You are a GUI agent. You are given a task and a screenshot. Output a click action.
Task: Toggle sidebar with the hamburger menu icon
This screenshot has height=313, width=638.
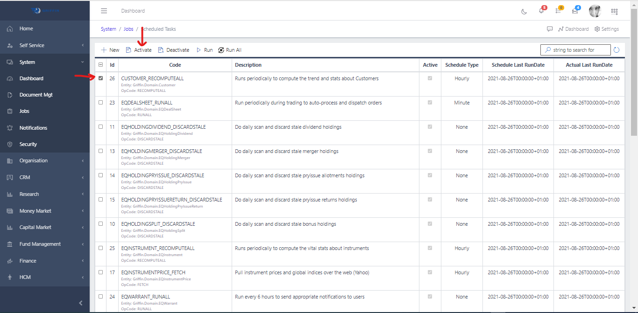(104, 11)
